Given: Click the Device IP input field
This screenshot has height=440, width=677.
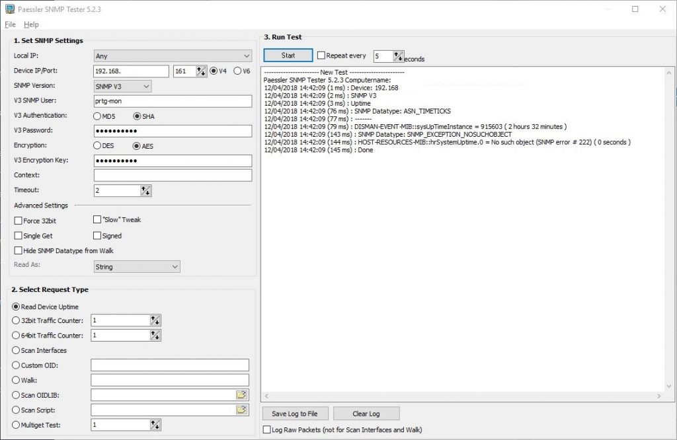Looking at the screenshot, I should coord(131,71).
